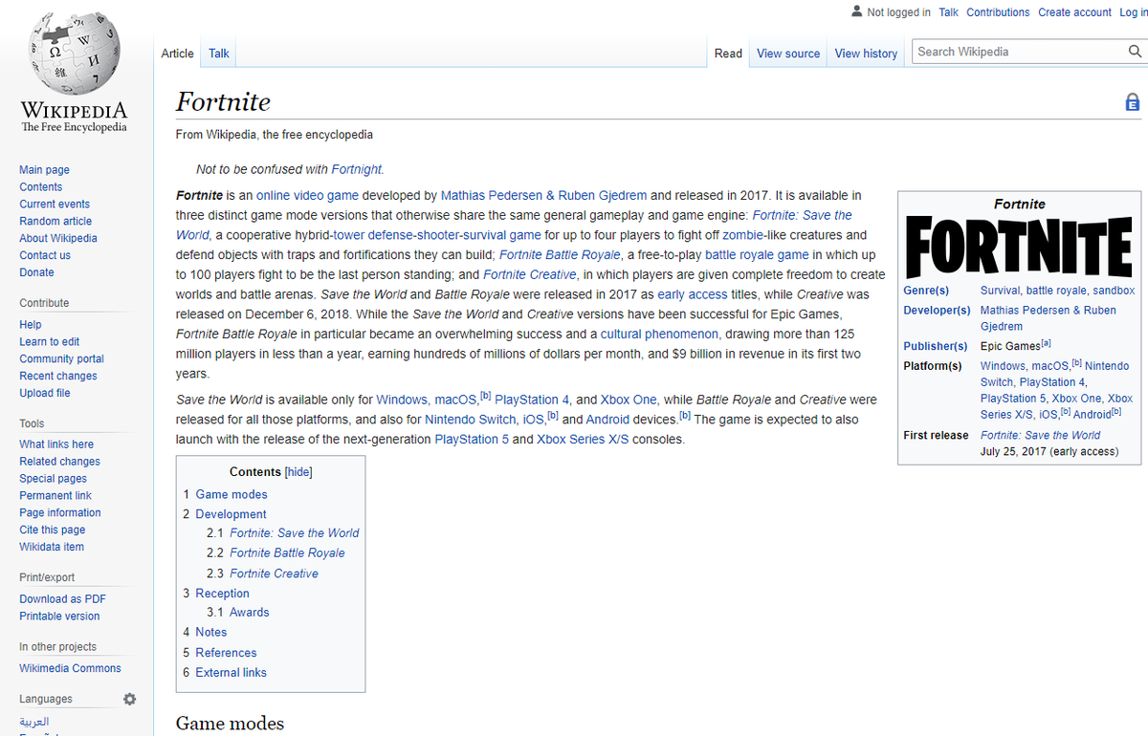Jump to Development section in contents

click(231, 514)
